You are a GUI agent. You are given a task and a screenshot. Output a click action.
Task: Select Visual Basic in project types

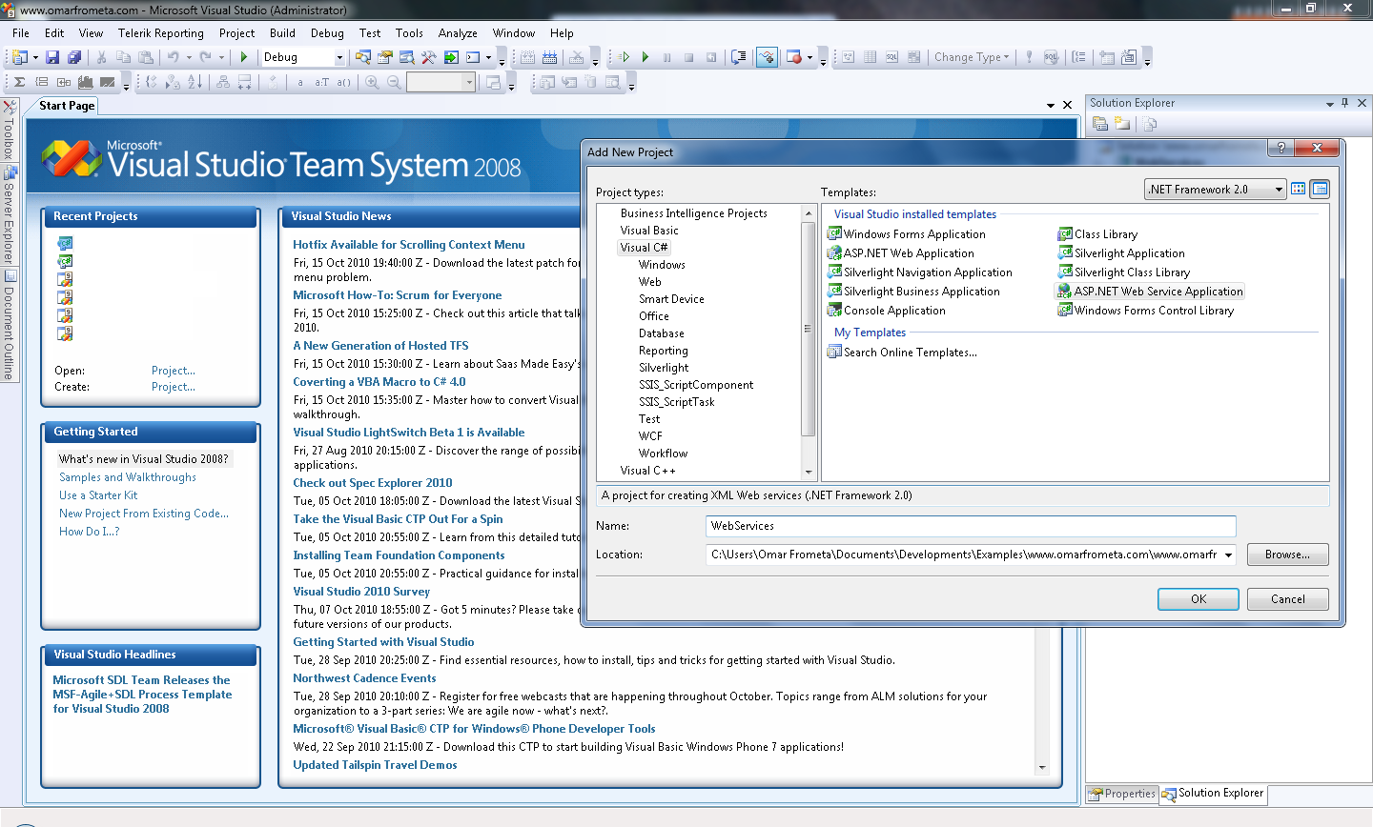(x=649, y=231)
